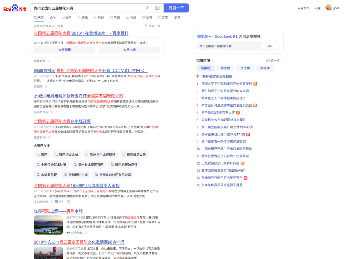Open 百度首页 link
345x259 pixels.
coord(303,8)
